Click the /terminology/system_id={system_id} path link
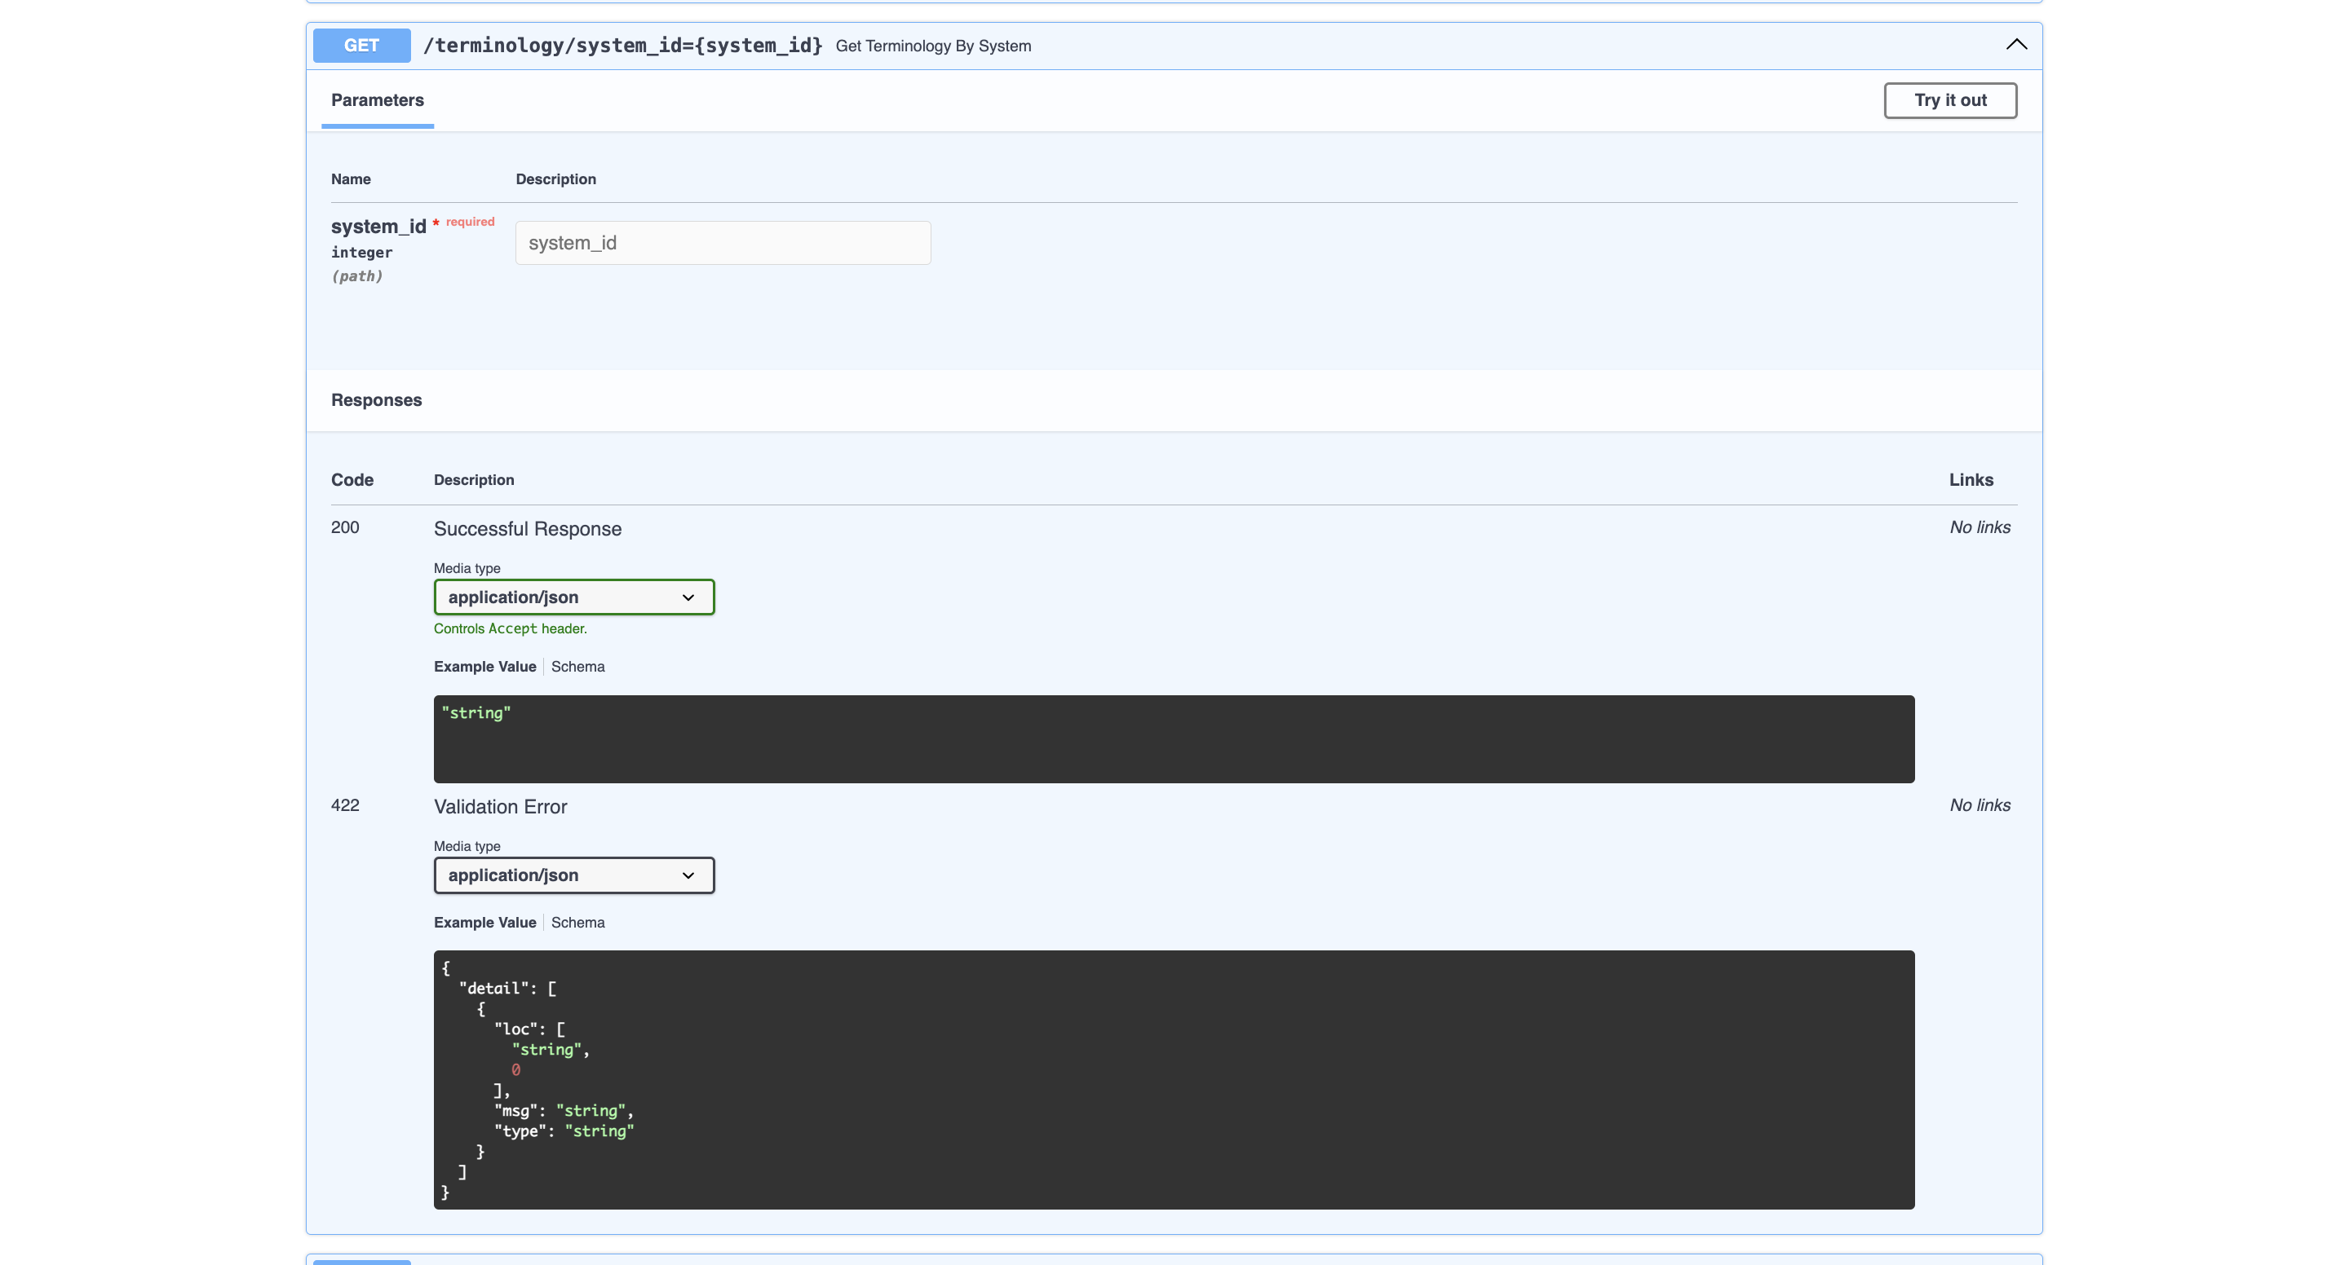The image size is (2349, 1265). (x=623, y=45)
